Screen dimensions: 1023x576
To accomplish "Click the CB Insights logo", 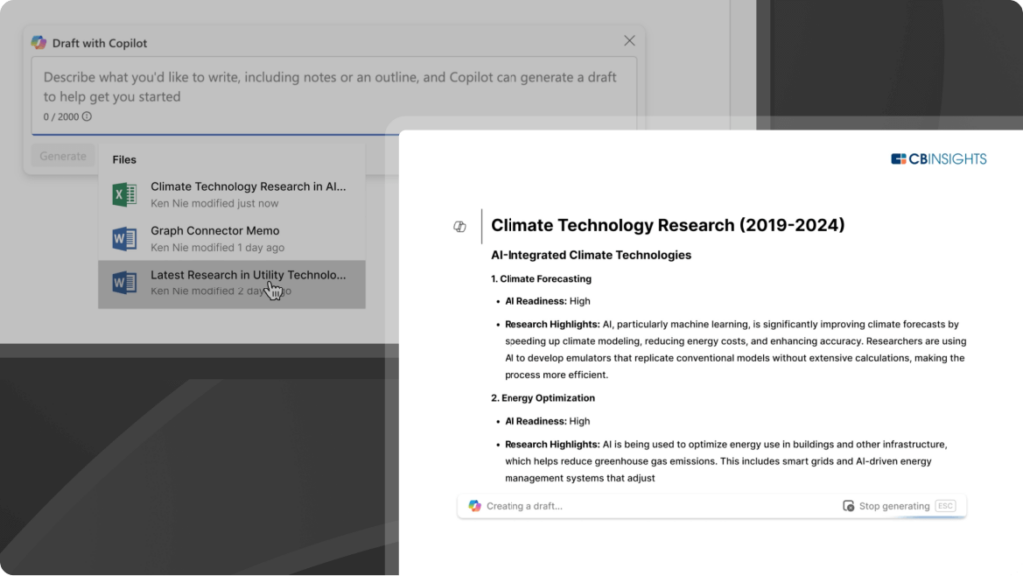I will click(x=937, y=158).
